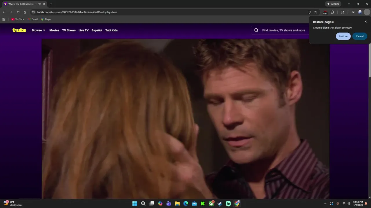This screenshot has width=371, height=208.
Task: Open Task View on taskbar
Action: (x=152, y=204)
